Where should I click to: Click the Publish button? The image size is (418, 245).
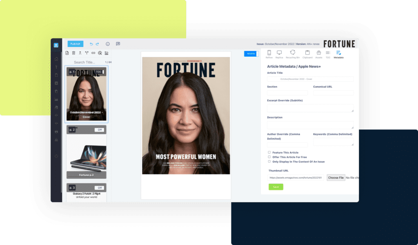pyautogui.click(x=76, y=44)
